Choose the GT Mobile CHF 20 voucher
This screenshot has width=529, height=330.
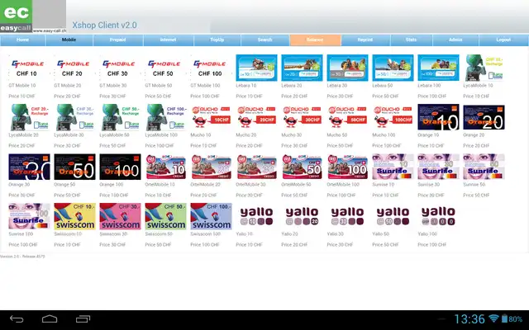74,68
